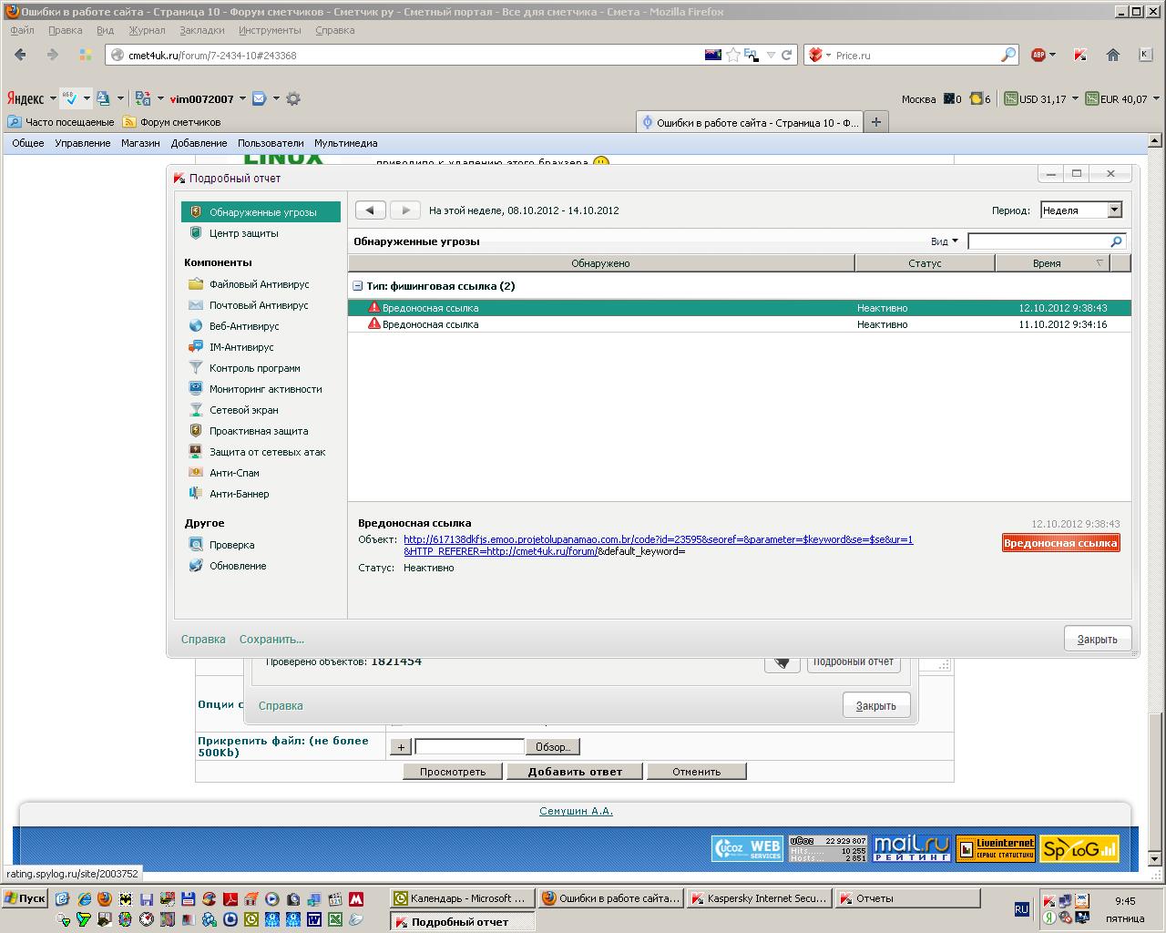Image resolution: width=1166 pixels, height=933 pixels.
Task: Open malicious URL link in details
Action: point(658,545)
